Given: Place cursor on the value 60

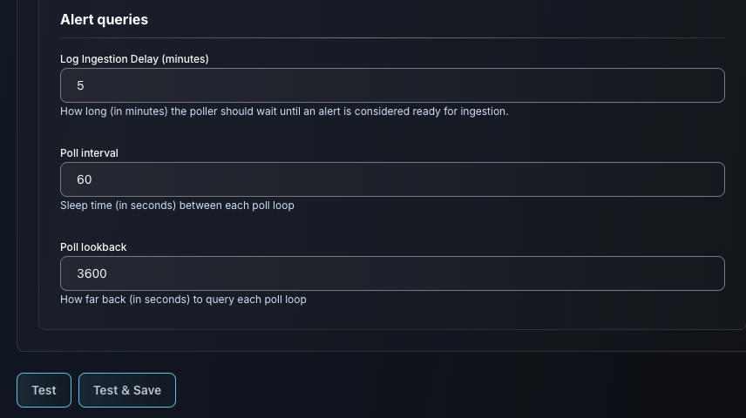Looking at the screenshot, I should [x=84, y=179].
